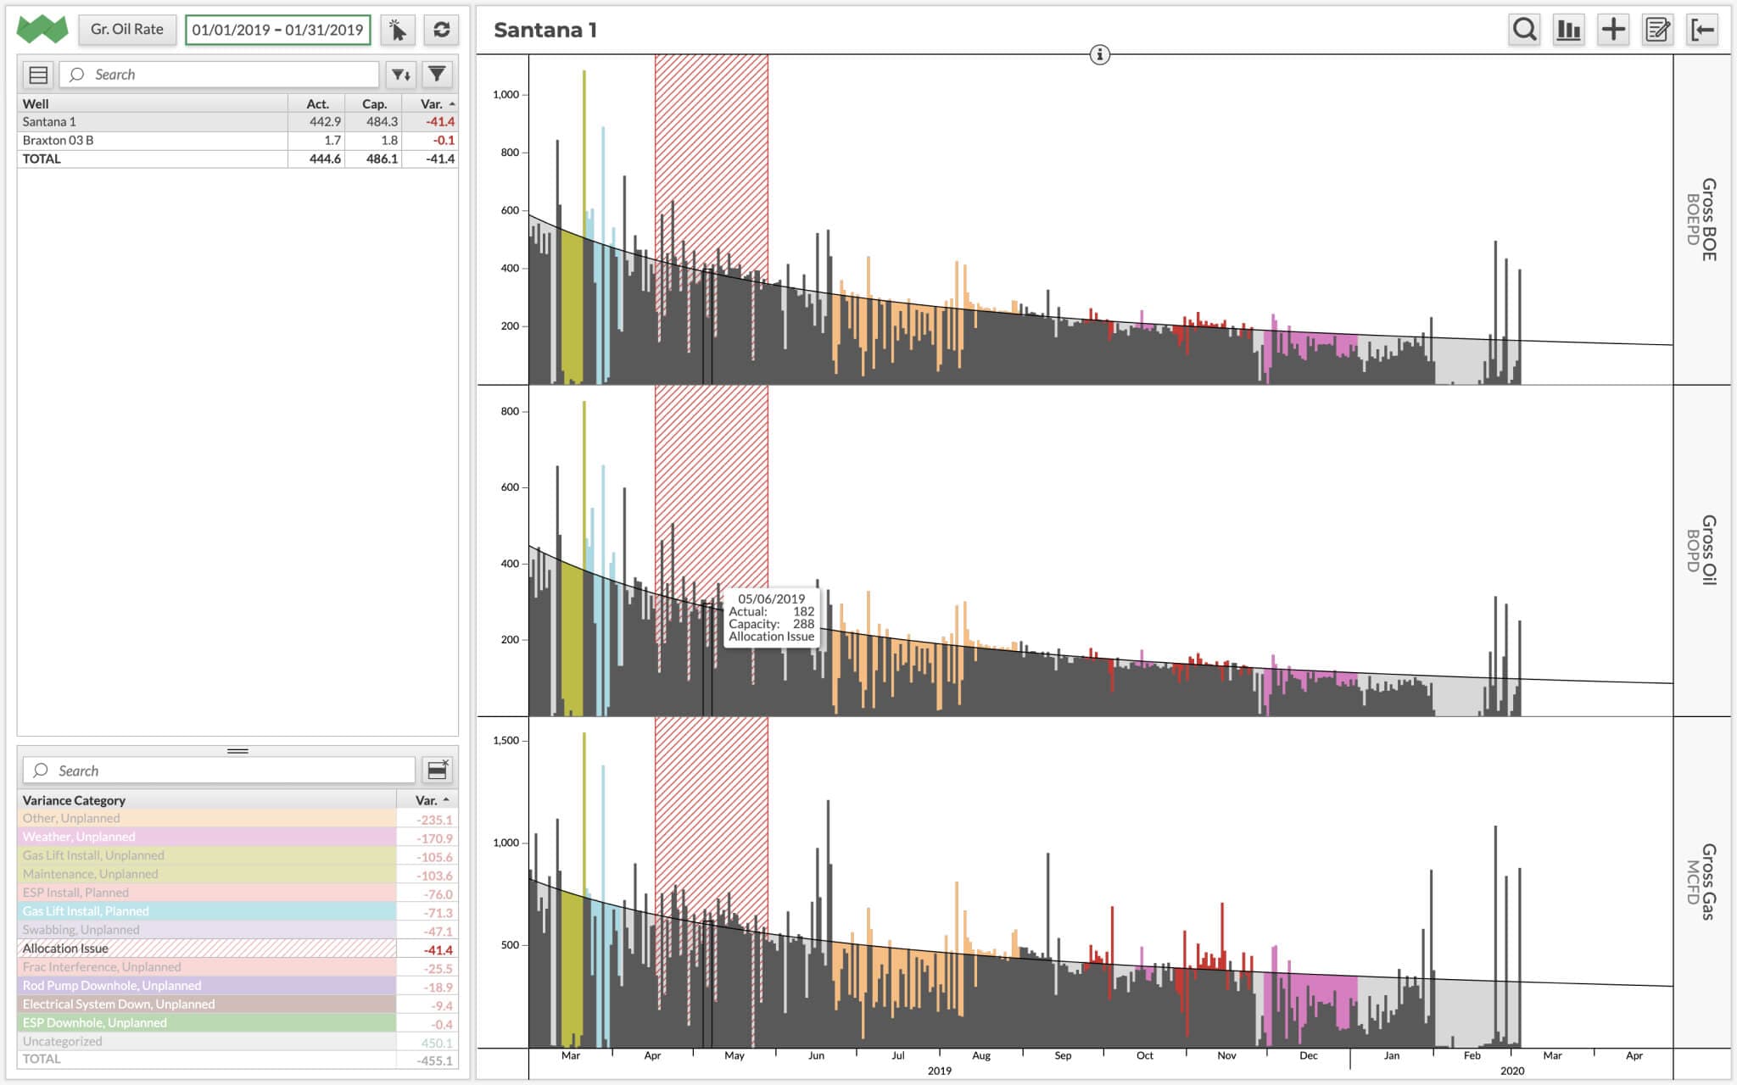Expand the info circle above the Santana 1 chart
Screen dimensions: 1737x1085
coord(1100,54)
